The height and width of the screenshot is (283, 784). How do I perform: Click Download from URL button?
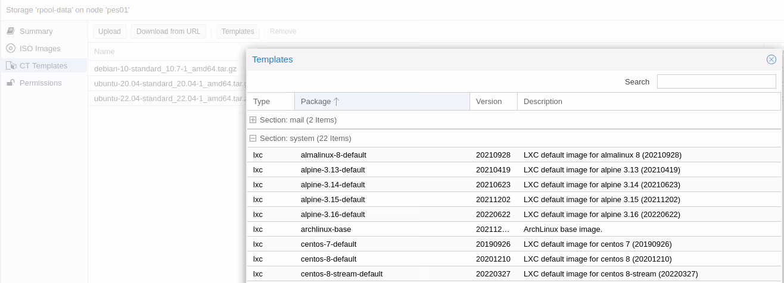pos(169,32)
